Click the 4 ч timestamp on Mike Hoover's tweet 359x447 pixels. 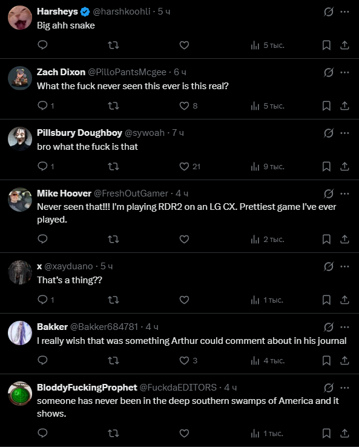pos(182,193)
